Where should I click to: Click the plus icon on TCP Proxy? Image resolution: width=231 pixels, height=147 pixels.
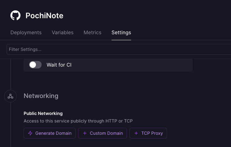[136, 133]
